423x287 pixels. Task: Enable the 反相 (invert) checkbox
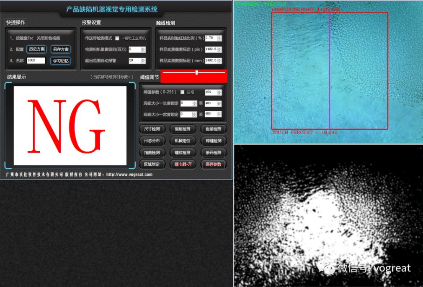183,92
